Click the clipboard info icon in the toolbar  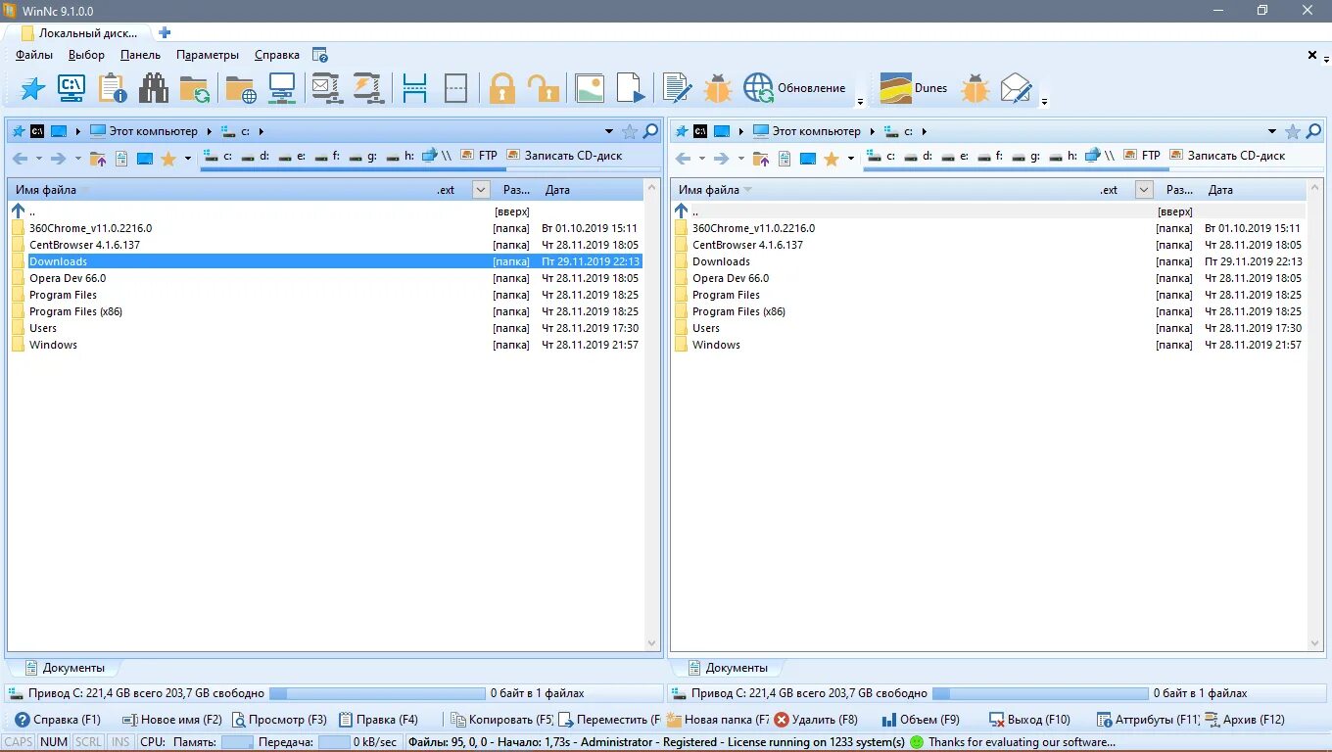click(113, 88)
